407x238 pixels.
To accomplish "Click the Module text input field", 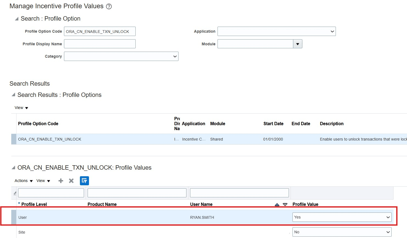I will point(255,44).
